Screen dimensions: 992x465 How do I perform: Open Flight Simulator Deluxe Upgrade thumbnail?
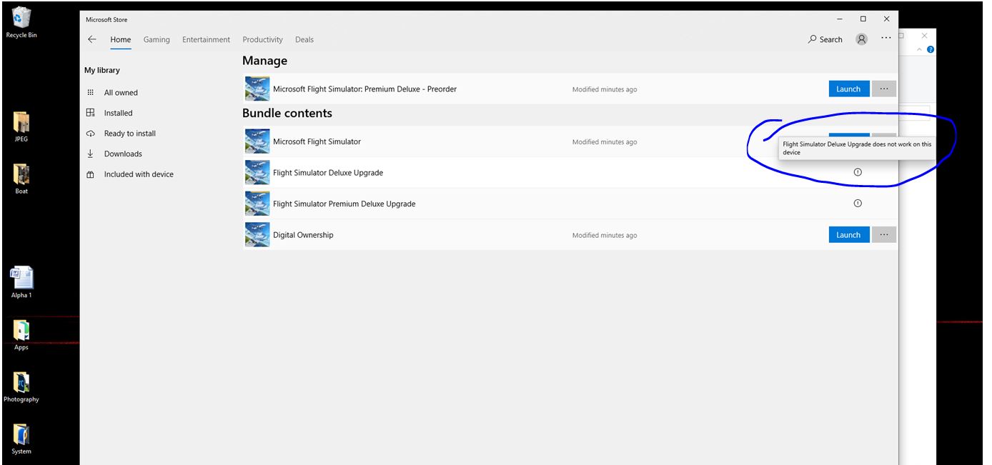(257, 173)
